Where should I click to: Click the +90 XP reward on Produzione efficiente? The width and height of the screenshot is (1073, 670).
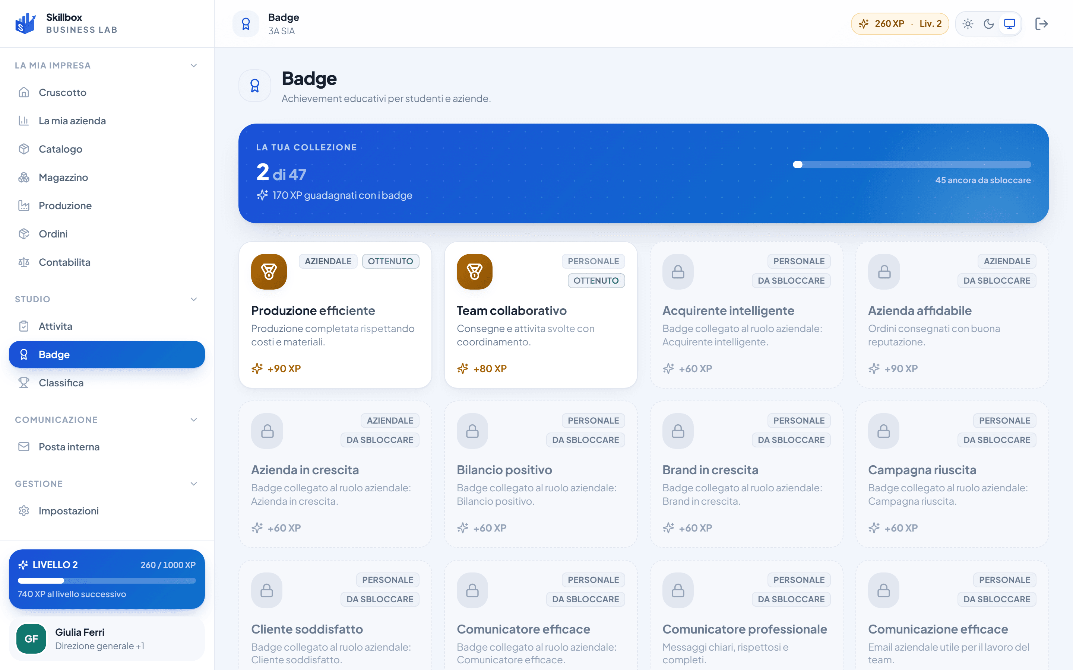pos(276,368)
